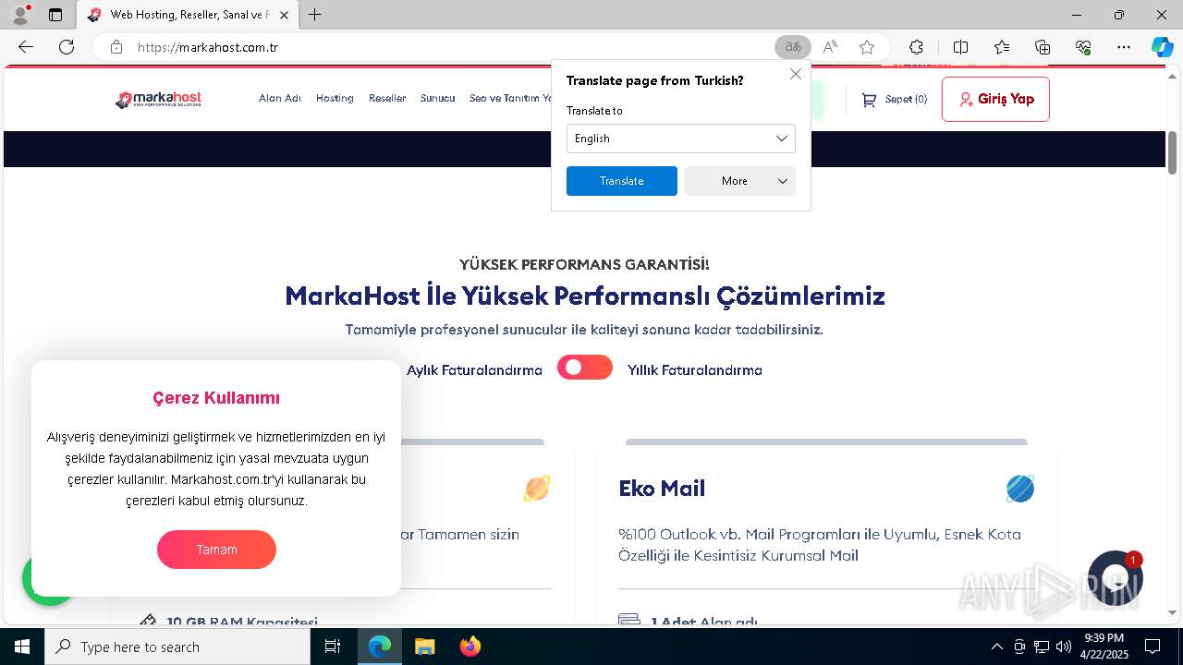
Task: Open Task View on taskbar
Action: [333, 647]
